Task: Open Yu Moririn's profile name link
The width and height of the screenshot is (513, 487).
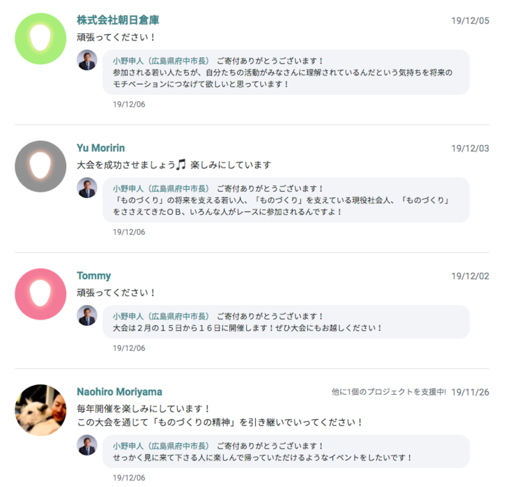Action: point(100,148)
